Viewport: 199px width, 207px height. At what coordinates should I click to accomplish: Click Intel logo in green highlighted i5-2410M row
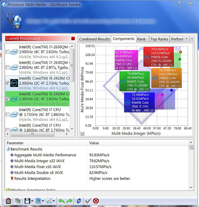coord(14,99)
